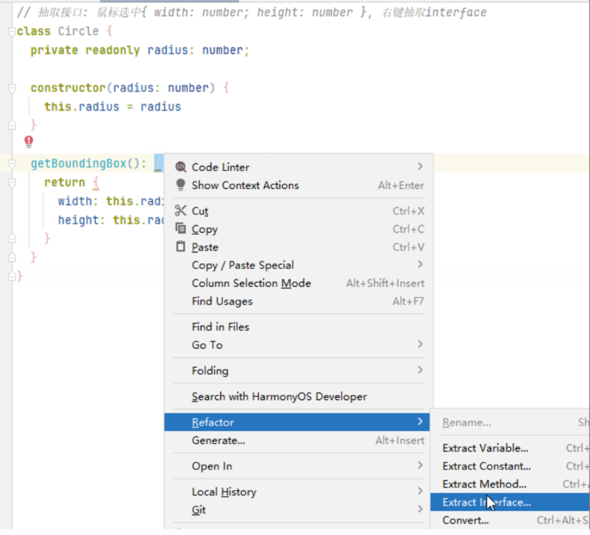
Task: Open the Go To submenu
Action: (x=420, y=344)
